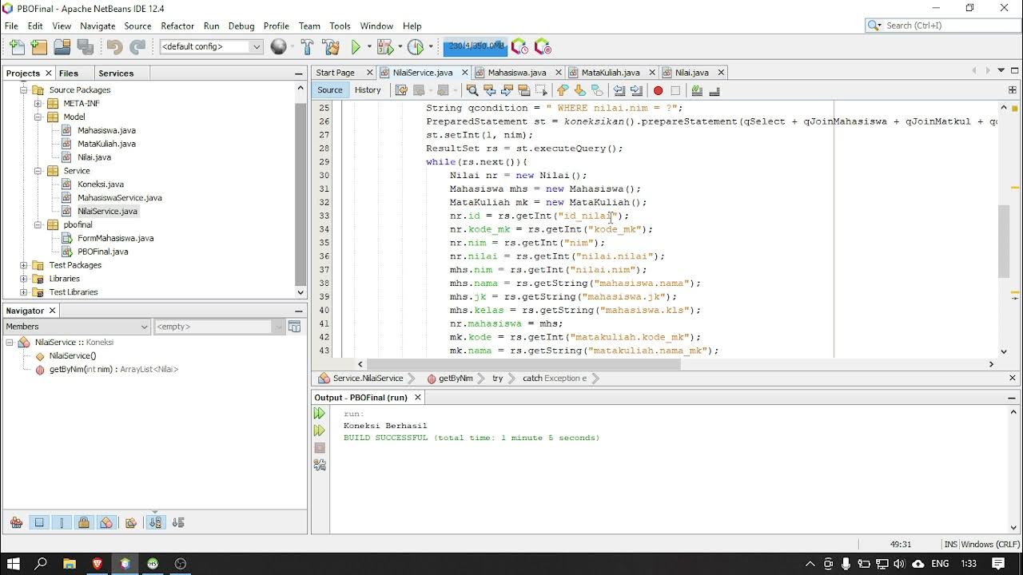The height and width of the screenshot is (575, 1023).
Task: Toggle Show Inner Classes filter in Navigator
Action: coord(106,522)
